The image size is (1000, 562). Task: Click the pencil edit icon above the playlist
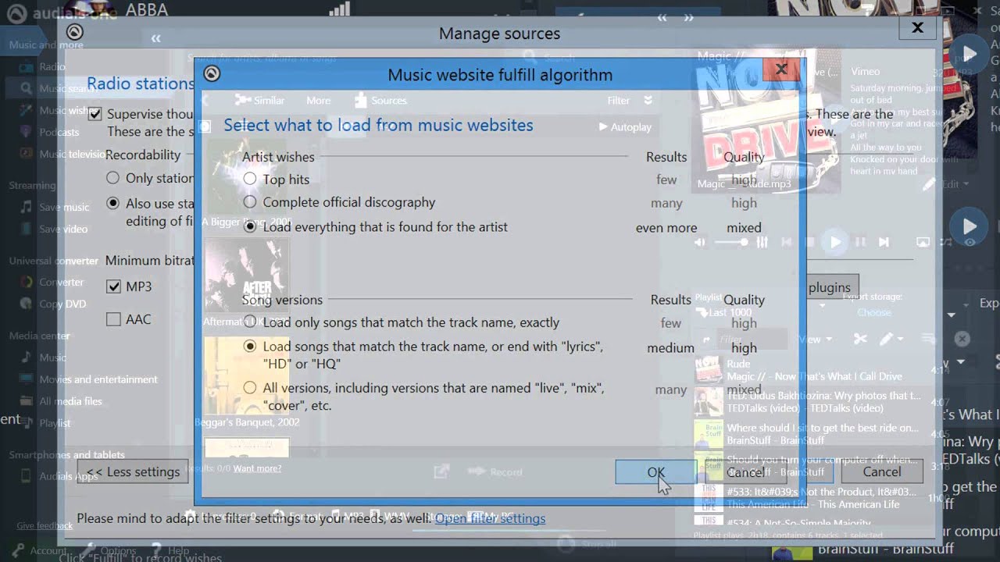(886, 339)
